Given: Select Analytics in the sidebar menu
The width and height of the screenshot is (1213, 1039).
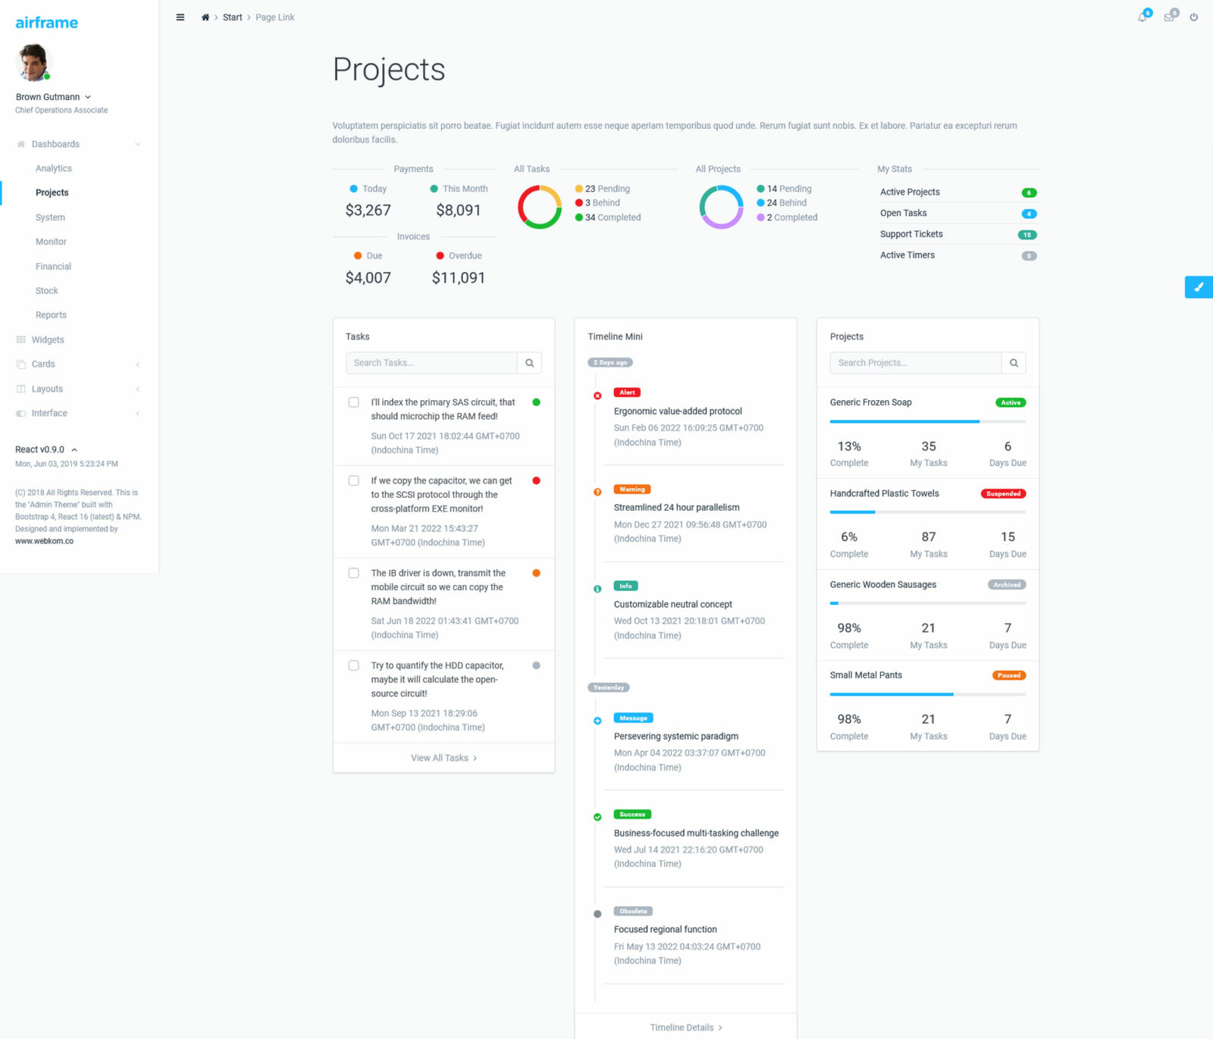Looking at the screenshot, I should [x=53, y=168].
